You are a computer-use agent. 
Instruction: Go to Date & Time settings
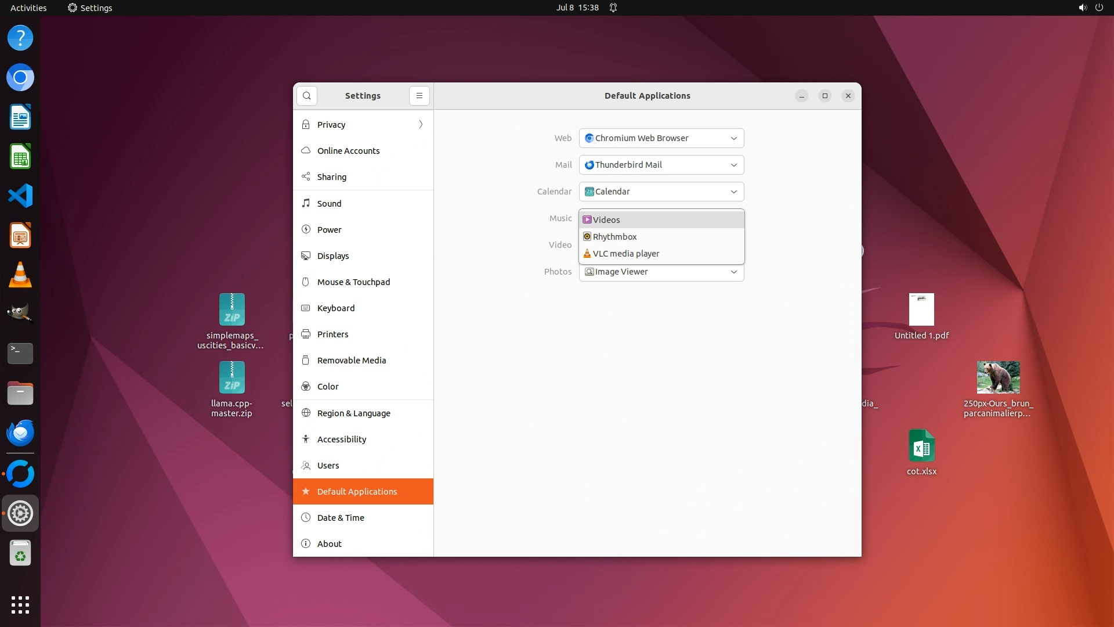341,518
